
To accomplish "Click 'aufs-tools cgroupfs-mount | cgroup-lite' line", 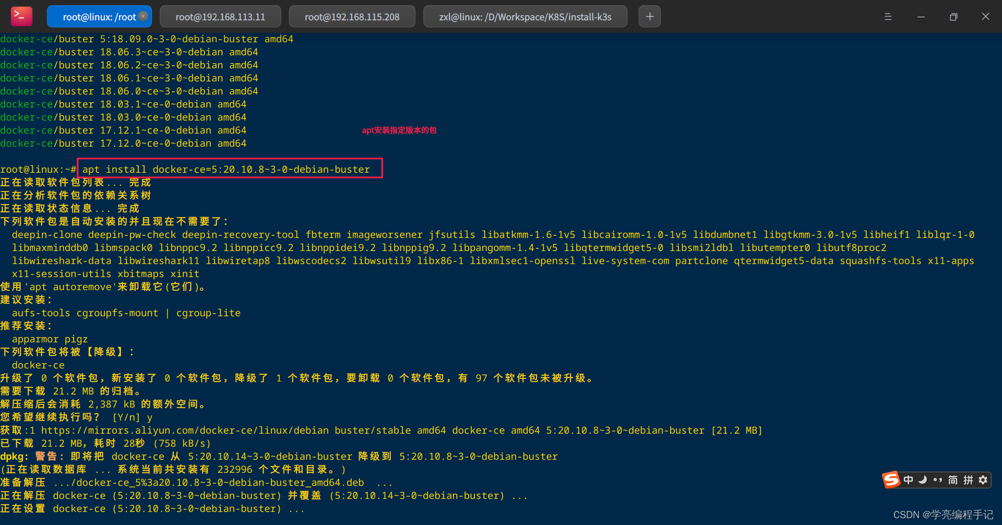I will (x=126, y=313).
